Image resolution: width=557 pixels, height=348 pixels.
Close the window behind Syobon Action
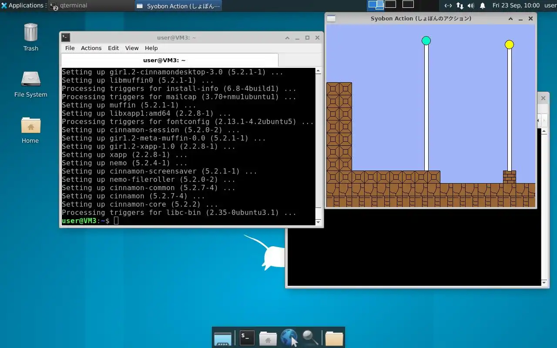point(543,98)
